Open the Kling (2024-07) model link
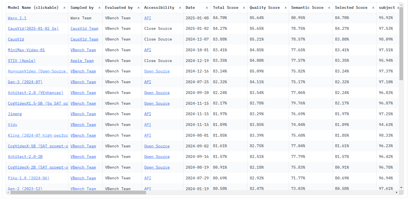This screenshot has width=408, height=200. point(38,135)
